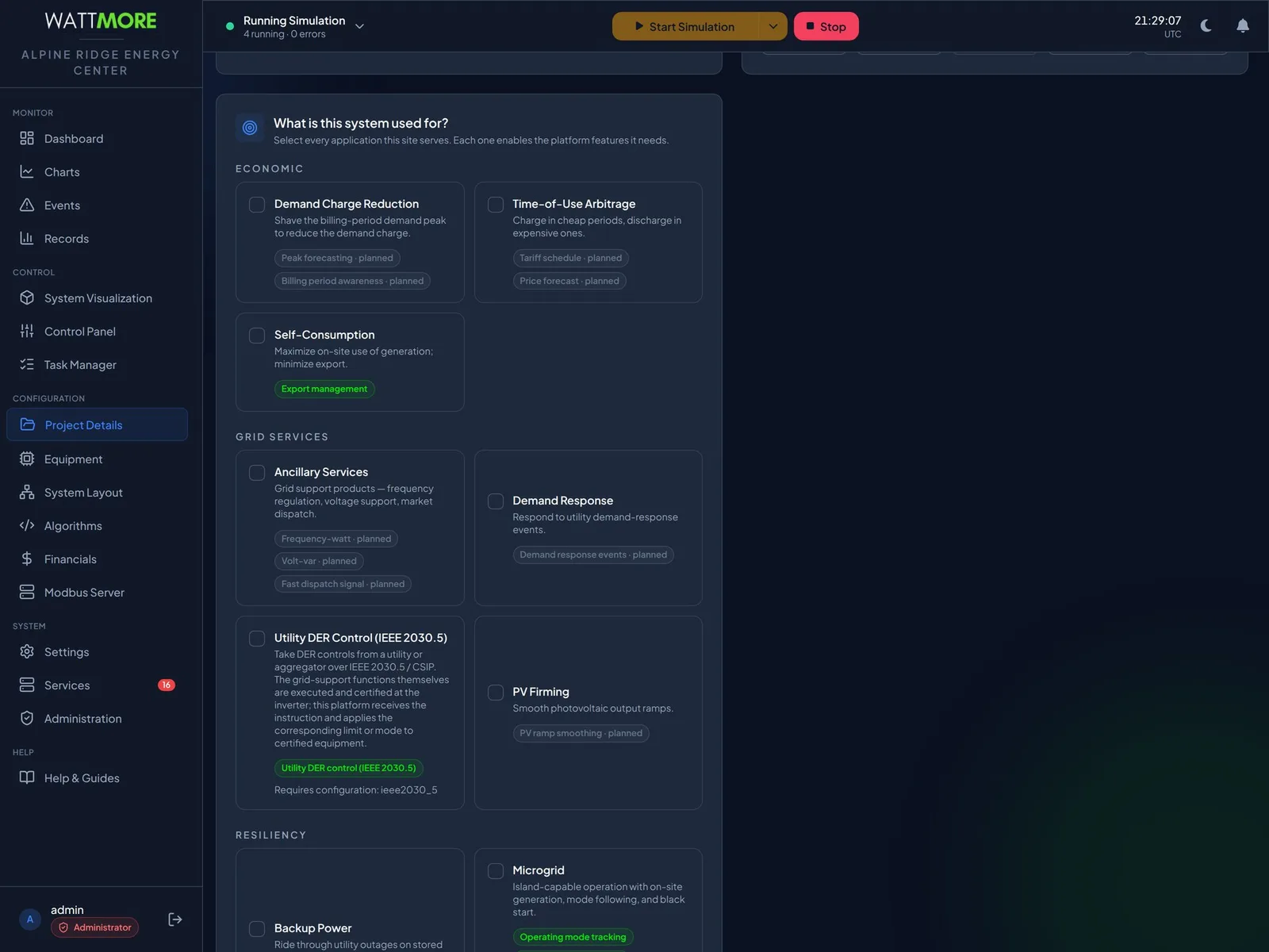Click the admin avatar circle
Screen dimensions: 1269x952
30,919
